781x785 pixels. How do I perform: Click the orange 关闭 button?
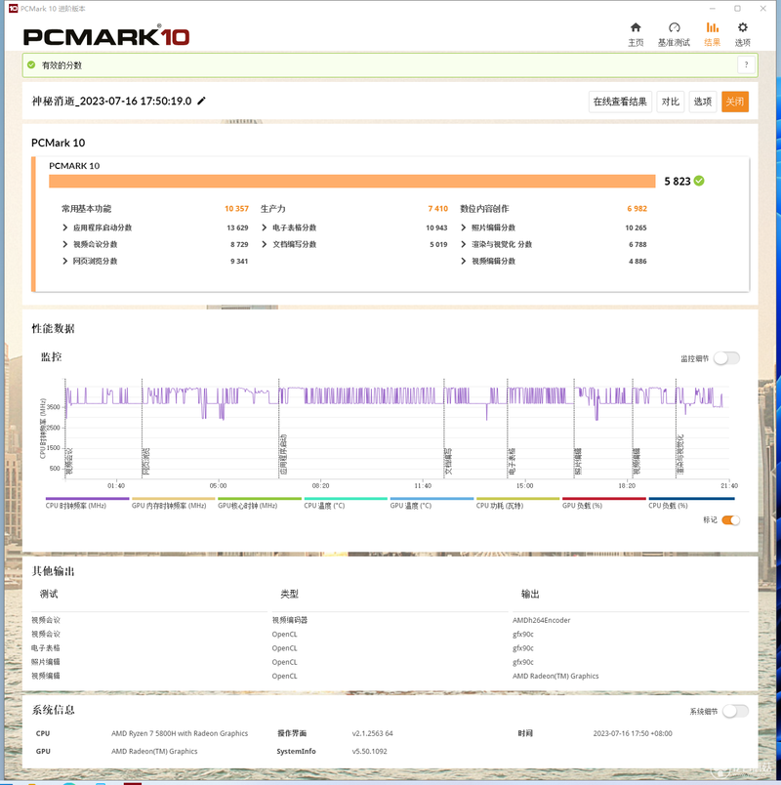[735, 102]
